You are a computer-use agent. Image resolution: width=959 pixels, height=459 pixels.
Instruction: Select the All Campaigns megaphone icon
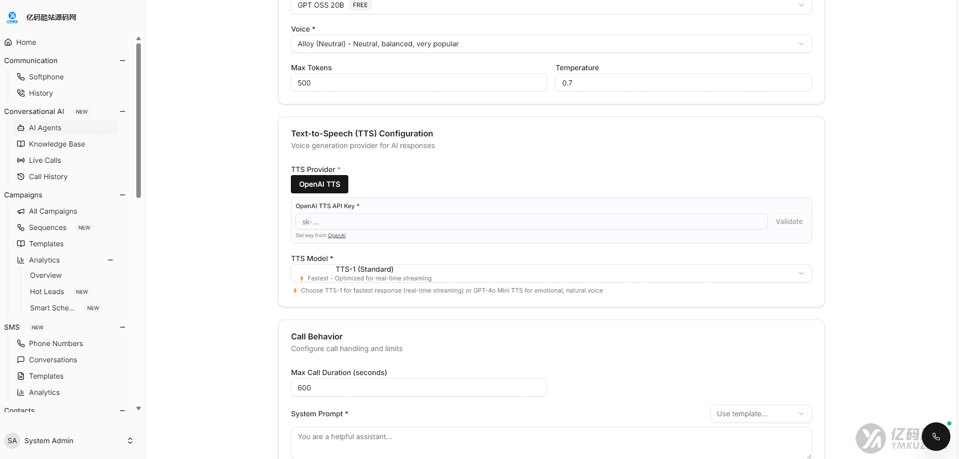pyautogui.click(x=21, y=211)
